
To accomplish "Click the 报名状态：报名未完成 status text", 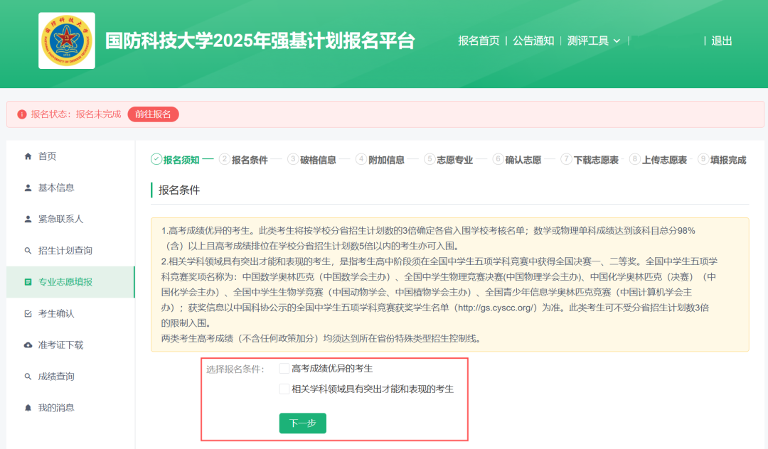I will pos(76,114).
